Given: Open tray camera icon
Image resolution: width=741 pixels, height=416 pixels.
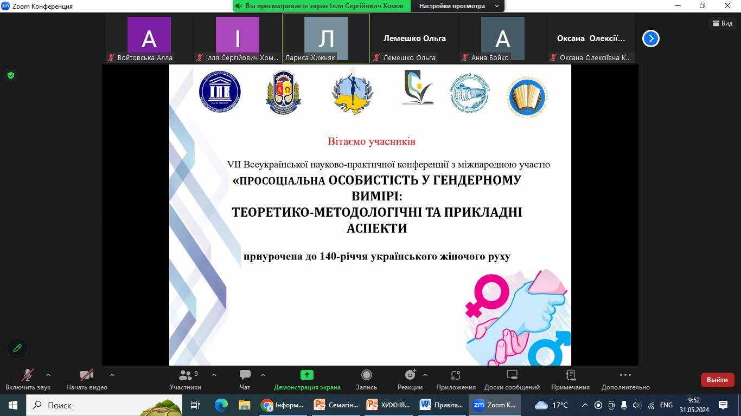Looking at the screenshot, I should [x=611, y=405].
